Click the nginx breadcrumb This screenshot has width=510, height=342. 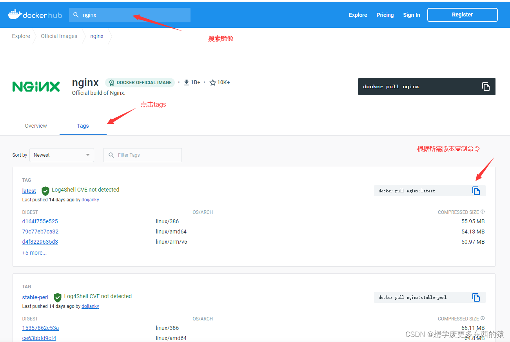point(97,36)
